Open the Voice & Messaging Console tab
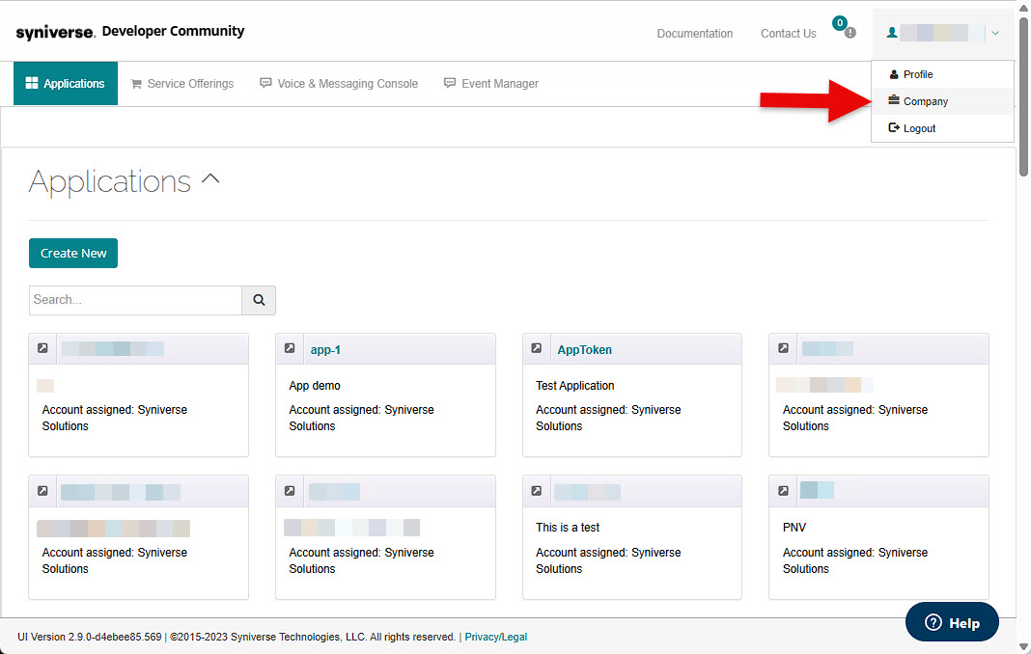The height and width of the screenshot is (654, 1031). [339, 84]
